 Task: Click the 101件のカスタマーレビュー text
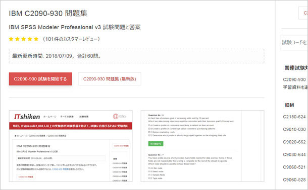click(x=71, y=39)
